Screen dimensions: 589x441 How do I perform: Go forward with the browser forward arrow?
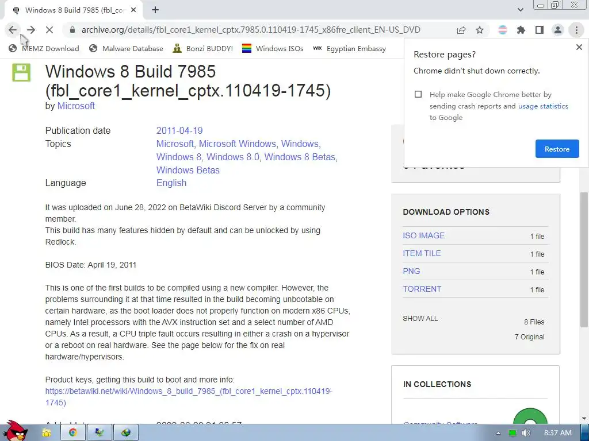pos(31,30)
